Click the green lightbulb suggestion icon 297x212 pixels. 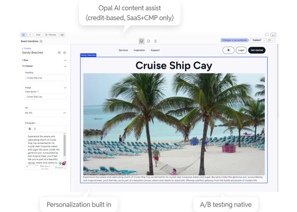pos(60,163)
